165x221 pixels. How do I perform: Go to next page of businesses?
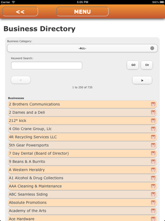pyautogui.click(x=142, y=80)
